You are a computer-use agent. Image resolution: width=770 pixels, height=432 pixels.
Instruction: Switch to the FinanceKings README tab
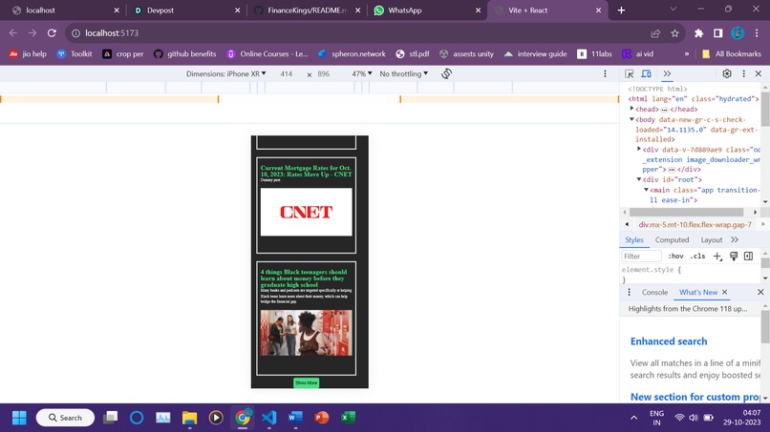tap(306, 10)
